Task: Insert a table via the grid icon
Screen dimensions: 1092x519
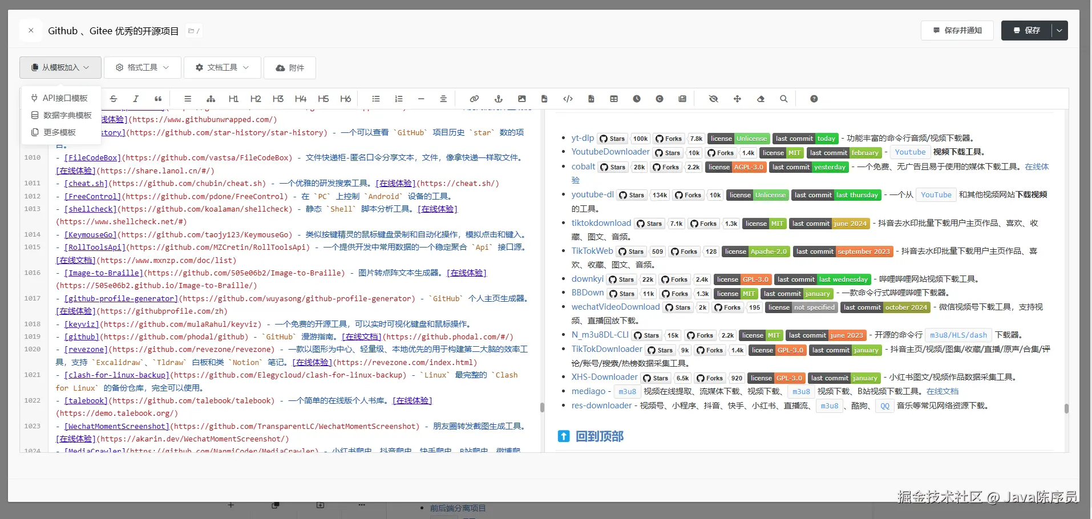Action: [614, 99]
